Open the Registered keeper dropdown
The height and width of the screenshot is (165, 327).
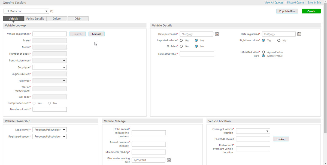tap(50, 137)
